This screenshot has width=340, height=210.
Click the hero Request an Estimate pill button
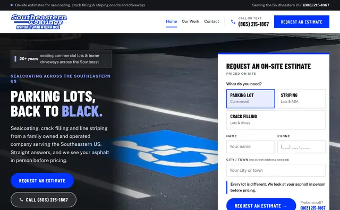(42, 180)
